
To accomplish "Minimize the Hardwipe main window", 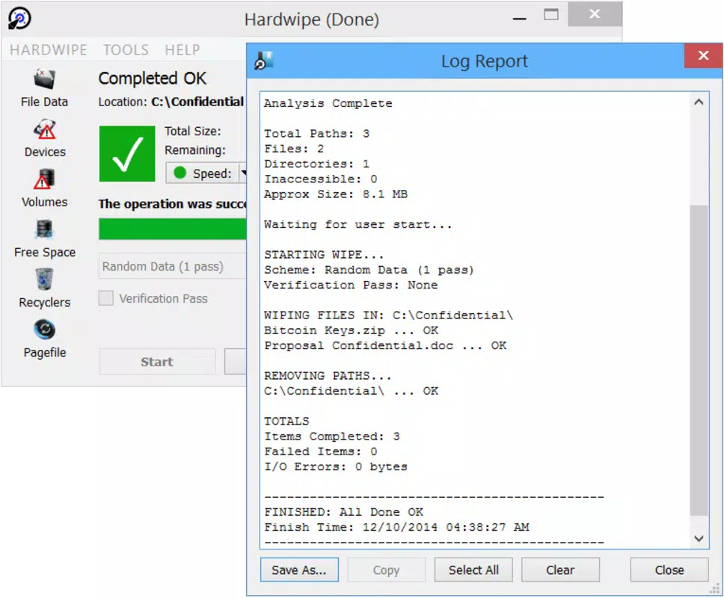I will (x=520, y=19).
